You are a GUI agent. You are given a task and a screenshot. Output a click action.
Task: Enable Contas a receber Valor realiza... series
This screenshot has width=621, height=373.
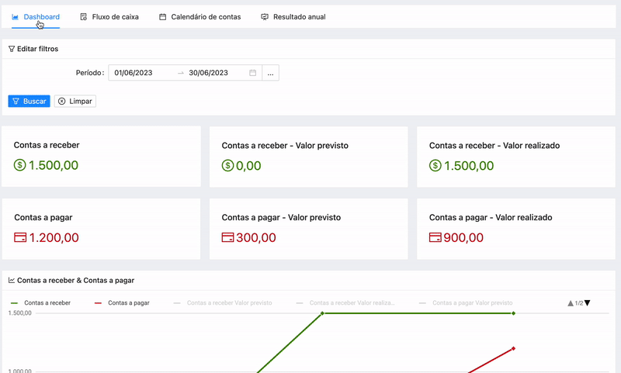[345, 303]
